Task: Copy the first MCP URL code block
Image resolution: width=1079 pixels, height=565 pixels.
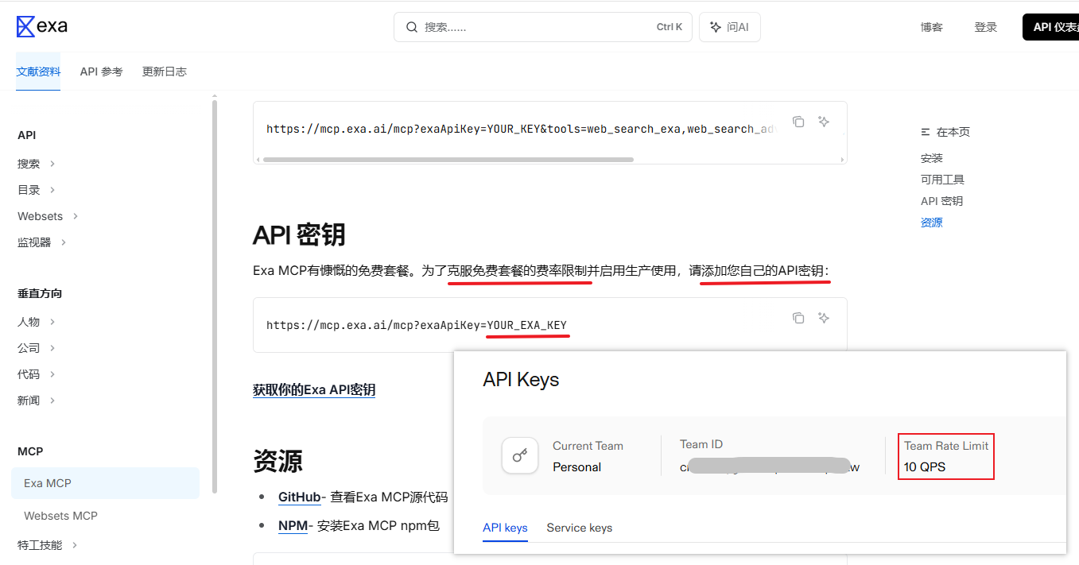Action: [x=798, y=122]
